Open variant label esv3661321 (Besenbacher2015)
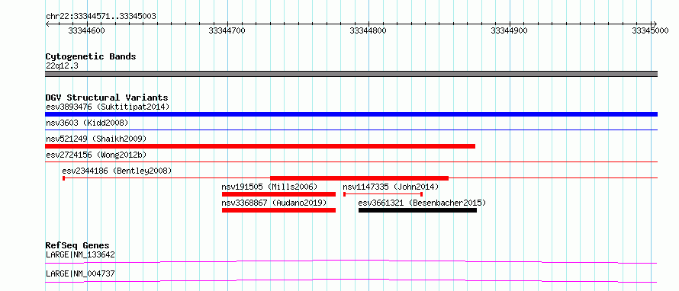The height and width of the screenshot is (291, 679). (x=422, y=203)
